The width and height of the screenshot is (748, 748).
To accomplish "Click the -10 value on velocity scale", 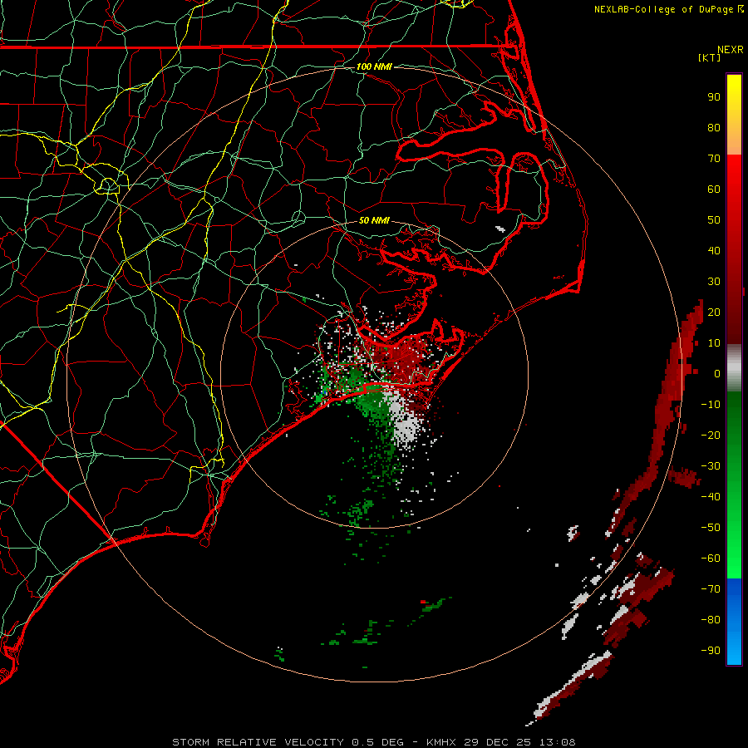I will [x=711, y=405].
